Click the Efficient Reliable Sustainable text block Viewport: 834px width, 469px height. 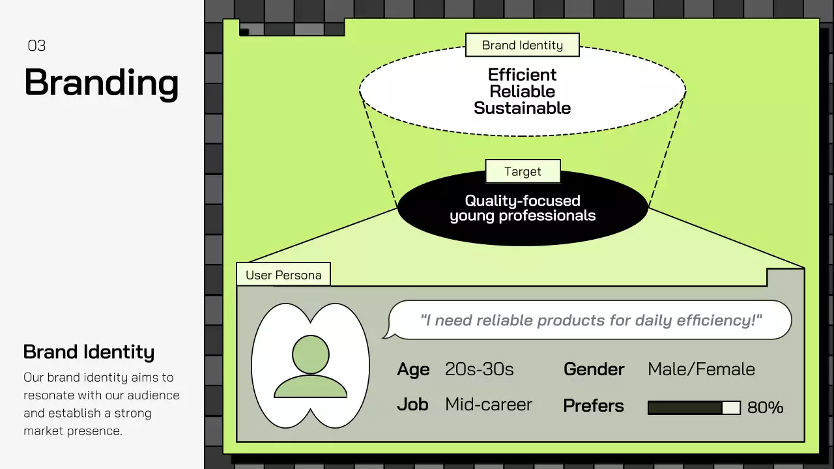coord(522,91)
